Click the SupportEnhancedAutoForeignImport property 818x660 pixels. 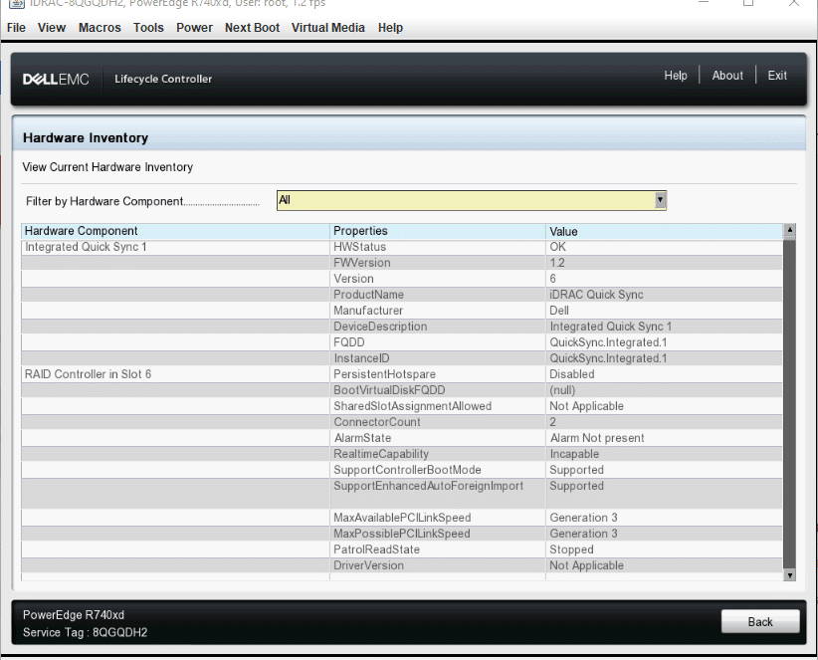point(428,486)
